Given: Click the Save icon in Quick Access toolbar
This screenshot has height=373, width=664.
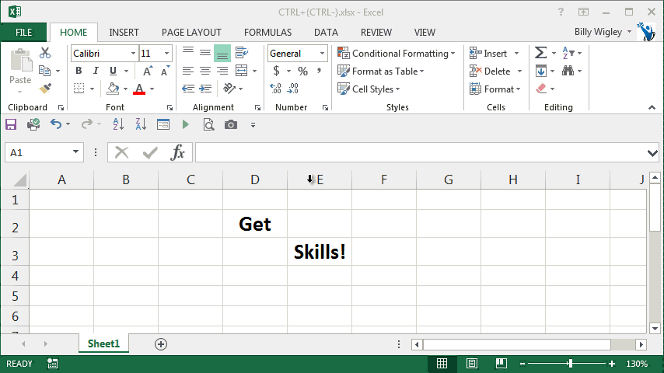Looking at the screenshot, I should [11, 124].
